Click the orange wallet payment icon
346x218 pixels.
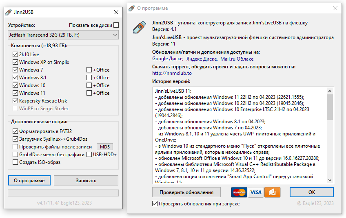(x=272, y=192)
